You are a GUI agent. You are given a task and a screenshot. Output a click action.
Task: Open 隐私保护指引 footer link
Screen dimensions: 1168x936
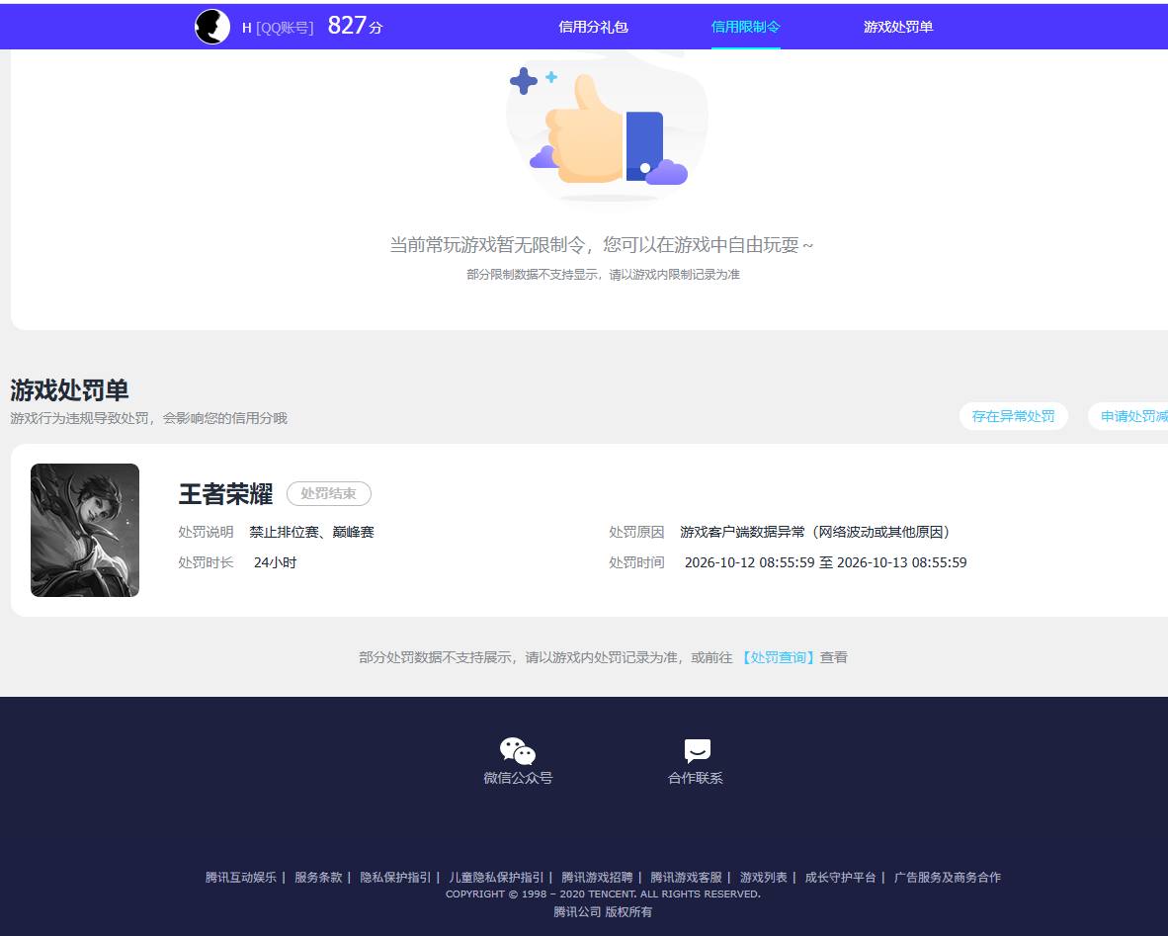click(x=395, y=877)
